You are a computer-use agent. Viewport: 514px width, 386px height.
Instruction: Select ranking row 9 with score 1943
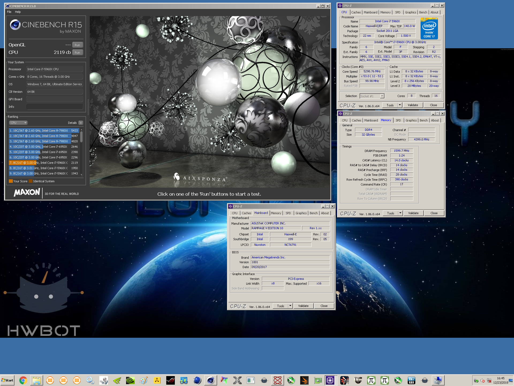coord(44,173)
